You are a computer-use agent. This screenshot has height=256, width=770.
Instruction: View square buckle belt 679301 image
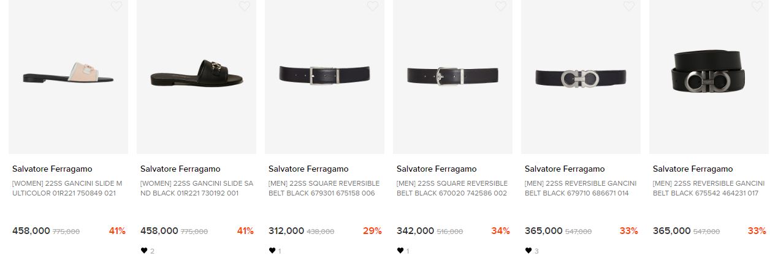(324, 76)
